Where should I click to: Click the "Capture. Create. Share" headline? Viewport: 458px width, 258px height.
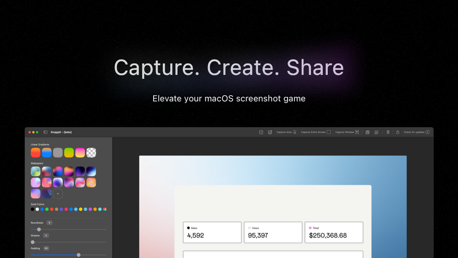[229, 68]
